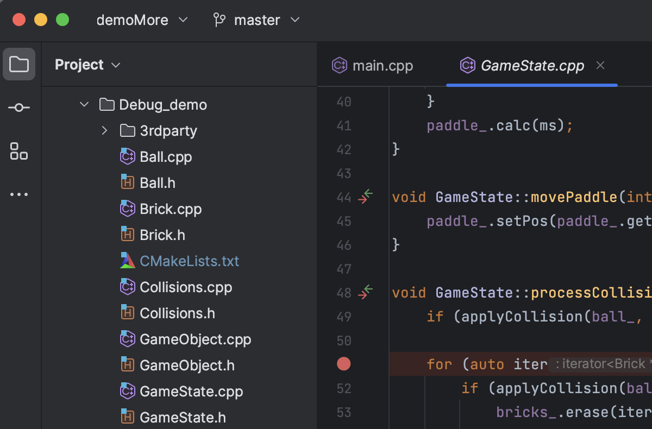Select Ball.cpp in project tree
The height and width of the screenshot is (429, 652).
166,157
